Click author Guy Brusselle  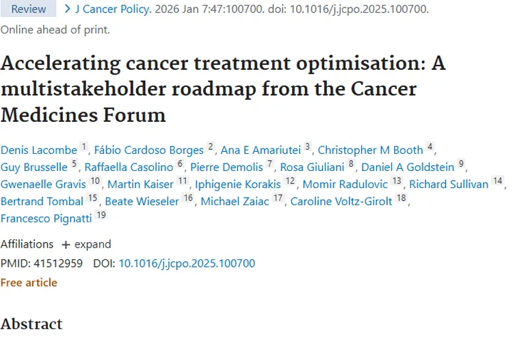pyautogui.click(x=34, y=167)
